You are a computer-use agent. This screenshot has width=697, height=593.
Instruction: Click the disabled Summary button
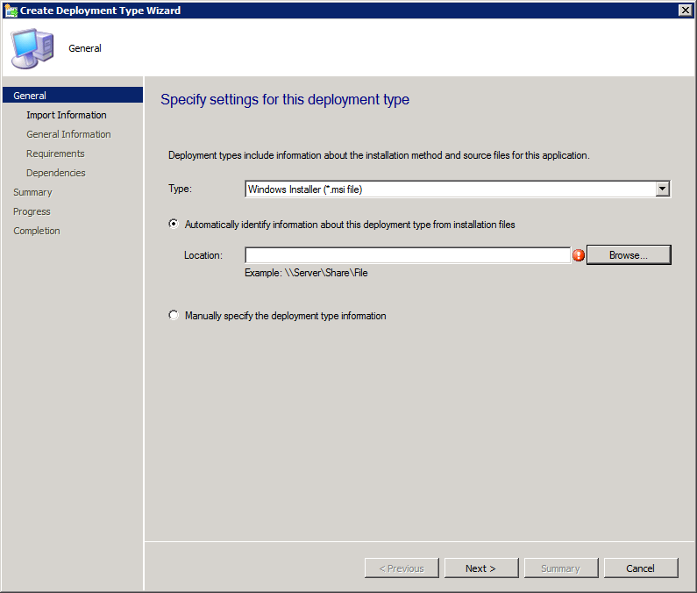(x=560, y=568)
